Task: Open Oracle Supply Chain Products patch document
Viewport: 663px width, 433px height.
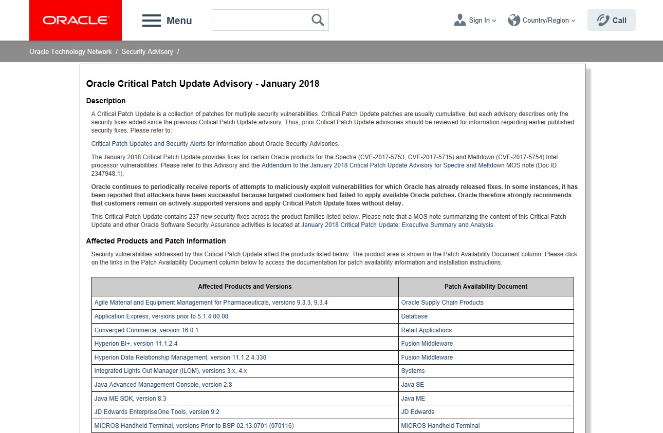Action: 442,303
